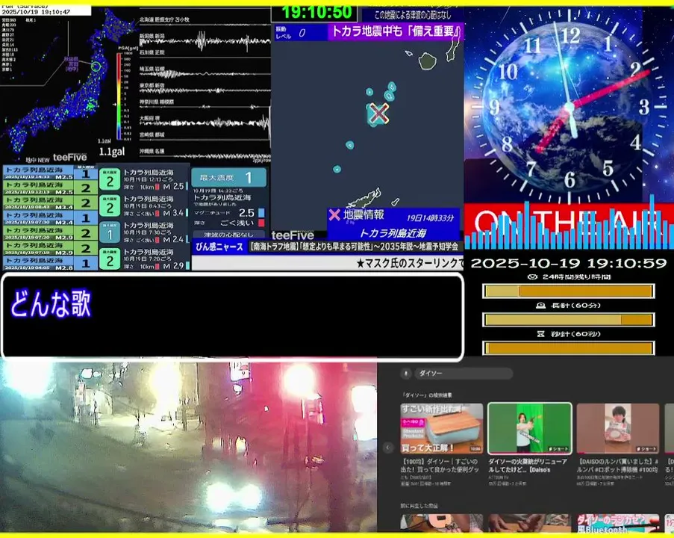The image size is (674, 538).
Task: Click the 最大震度 1 banner
Action: (228, 177)
